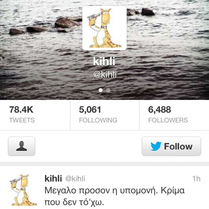Select the FOLLOWERS label
Viewport: 209px width, 209px height.
(x=168, y=120)
